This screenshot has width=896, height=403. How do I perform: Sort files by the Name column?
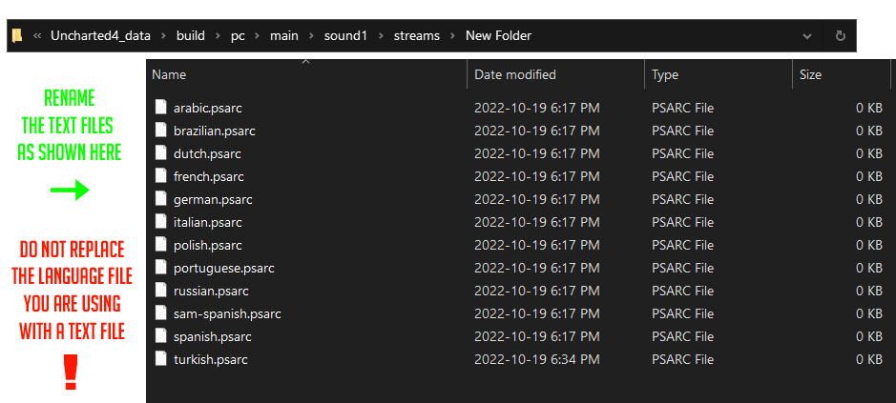click(x=169, y=74)
